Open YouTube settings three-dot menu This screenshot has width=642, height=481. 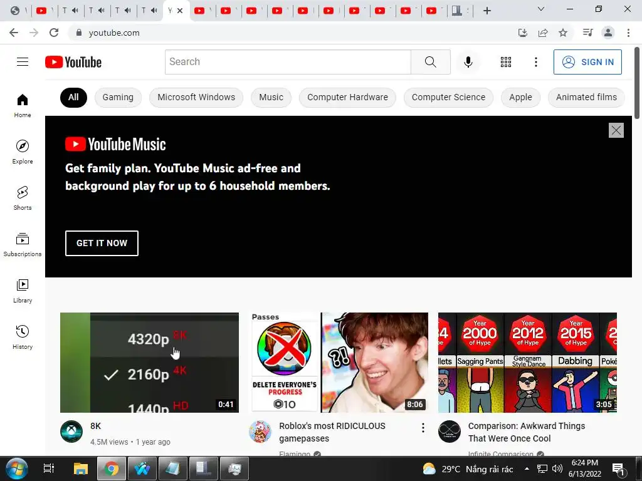coord(535,62)
